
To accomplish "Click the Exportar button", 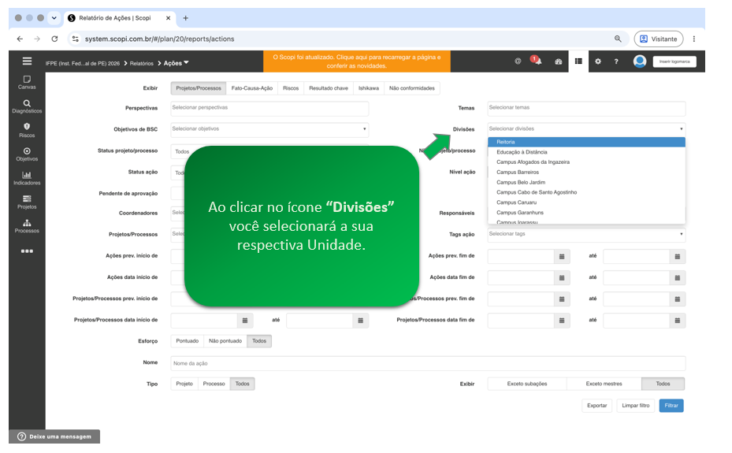I will 596,406.
